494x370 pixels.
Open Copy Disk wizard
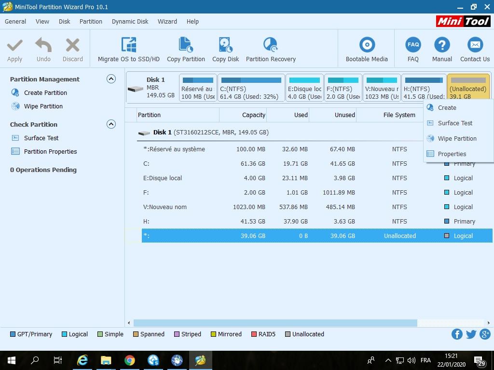tap(226, 50)
